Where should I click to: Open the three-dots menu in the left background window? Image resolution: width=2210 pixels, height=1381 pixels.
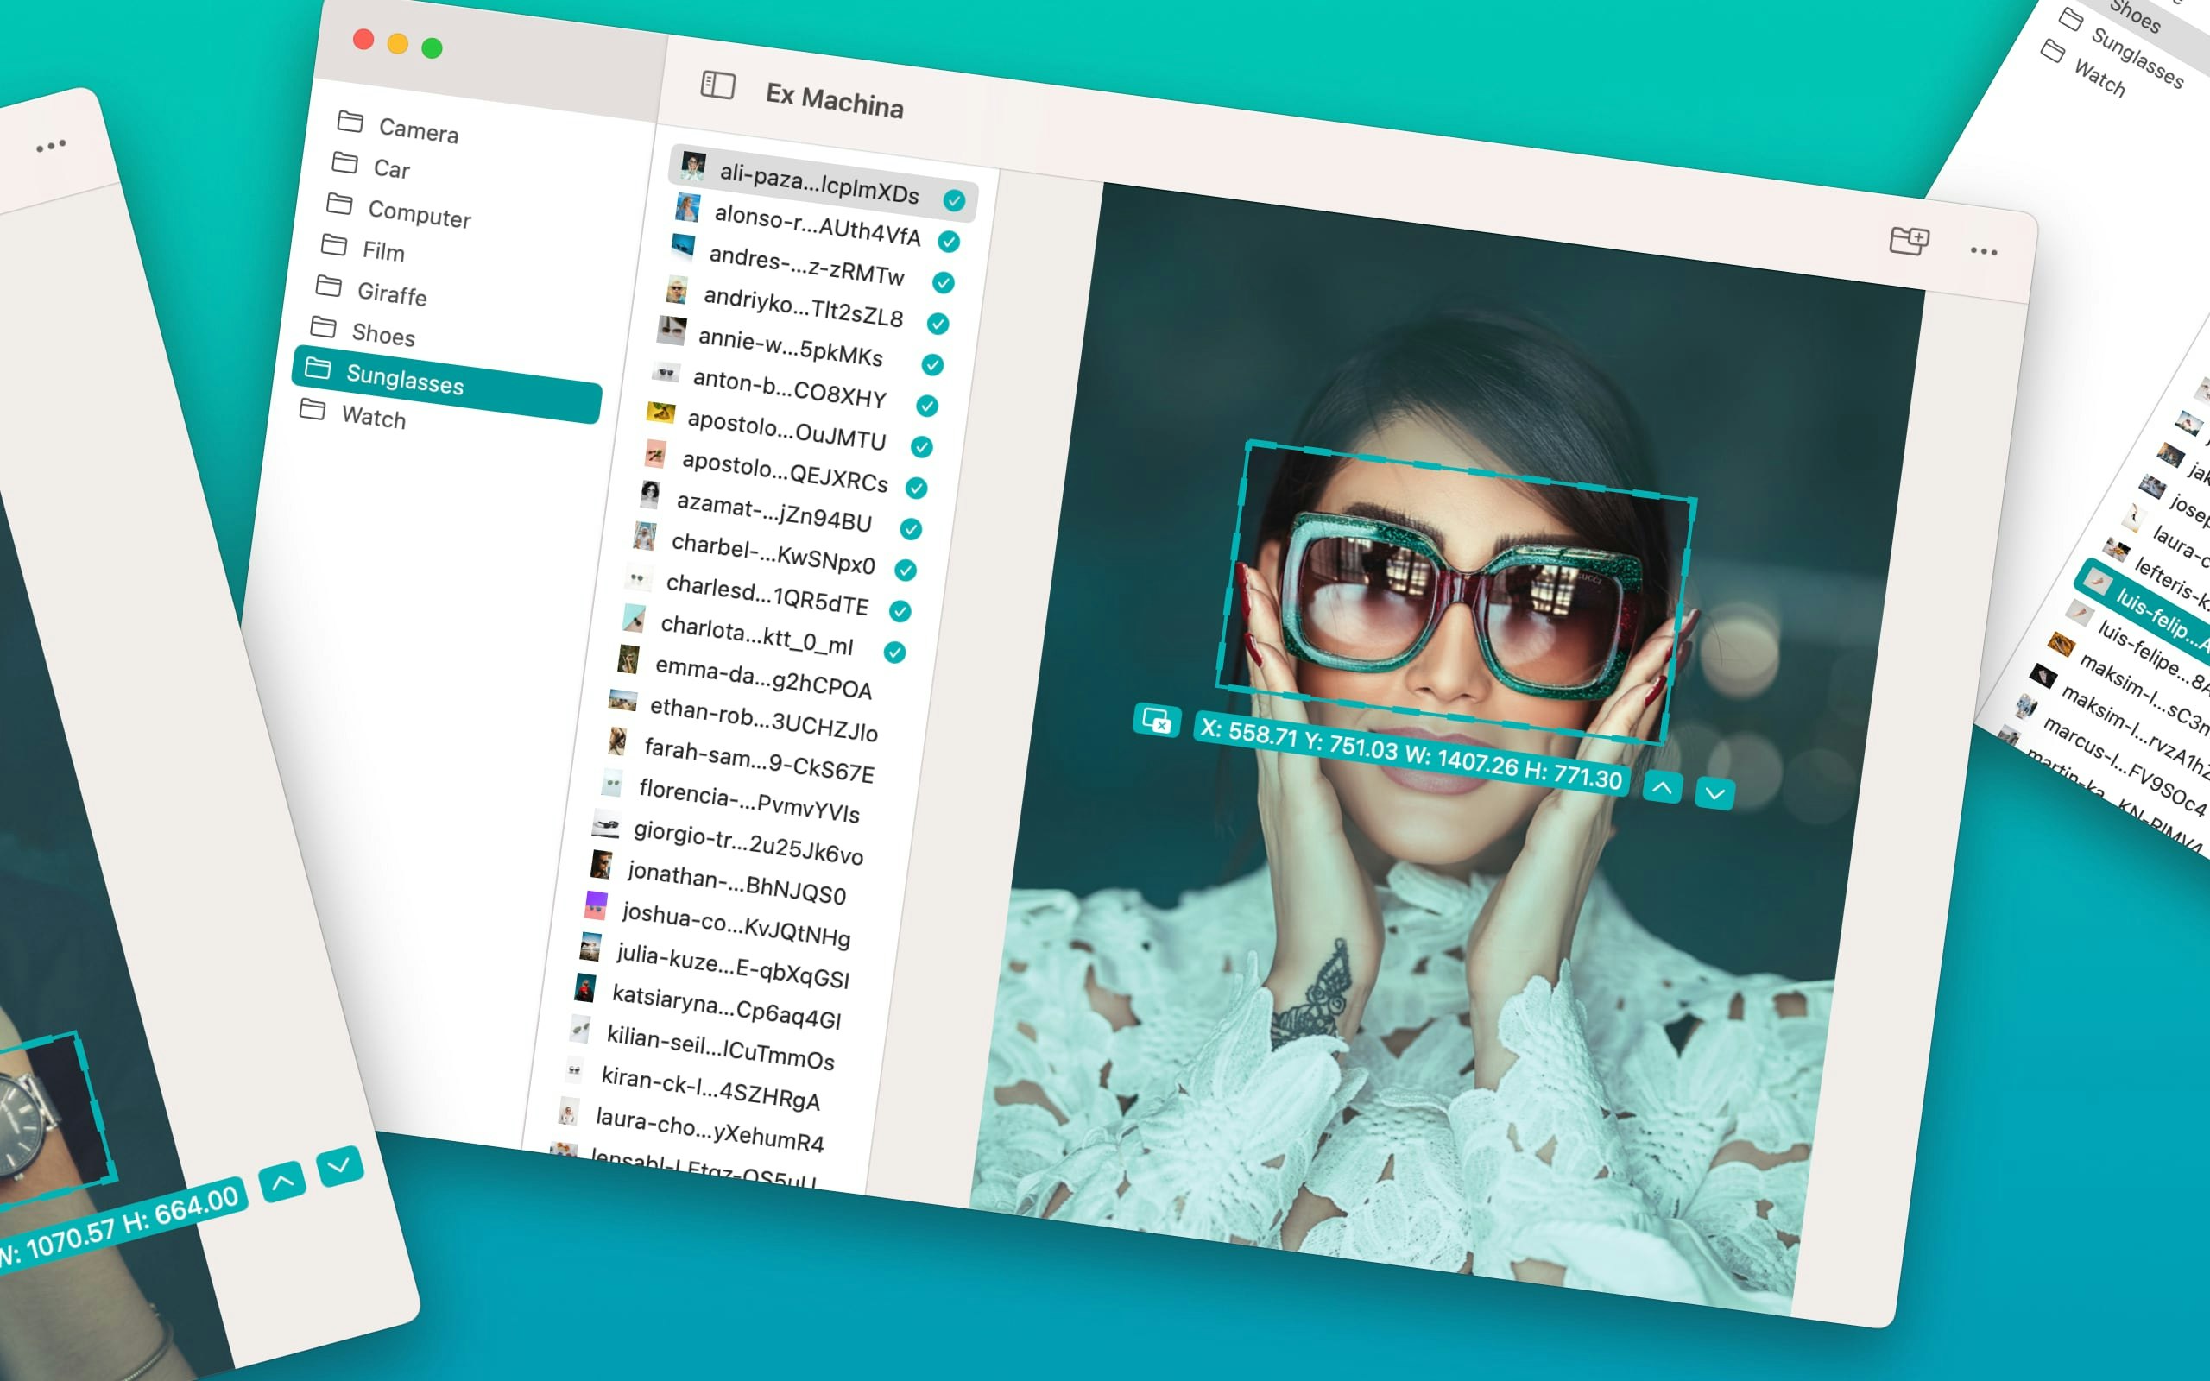51,145
